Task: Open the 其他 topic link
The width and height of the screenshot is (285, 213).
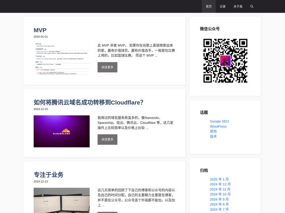Action: (x=213, y=131)
